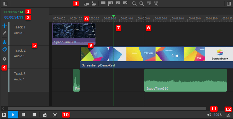The image size is (233, 119).
Task: Click Audio 1 label under Track 2
Action: pos(19,56)
